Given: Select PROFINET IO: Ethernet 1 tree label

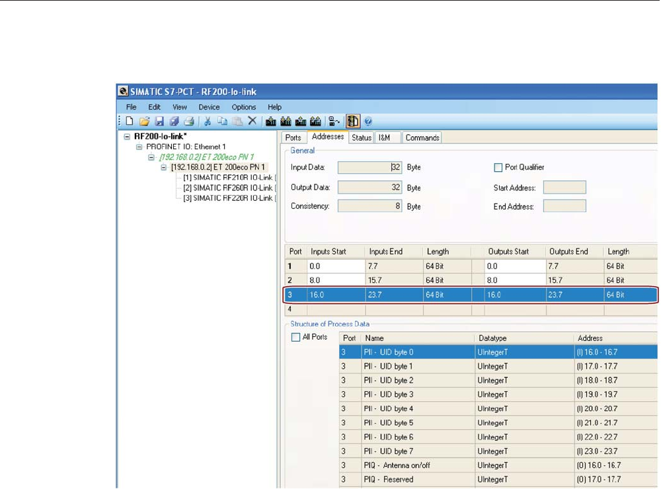Looking at the screenshot, I should [x=186, y=147].
